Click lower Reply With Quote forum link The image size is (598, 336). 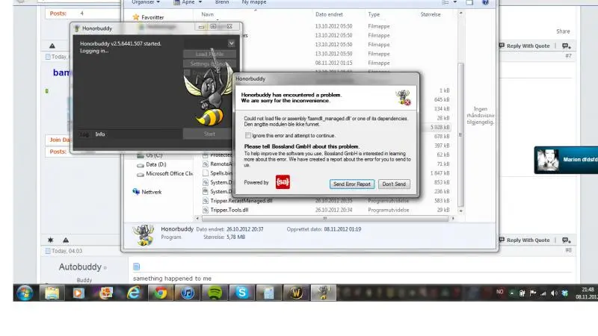[x=525, y=240]
